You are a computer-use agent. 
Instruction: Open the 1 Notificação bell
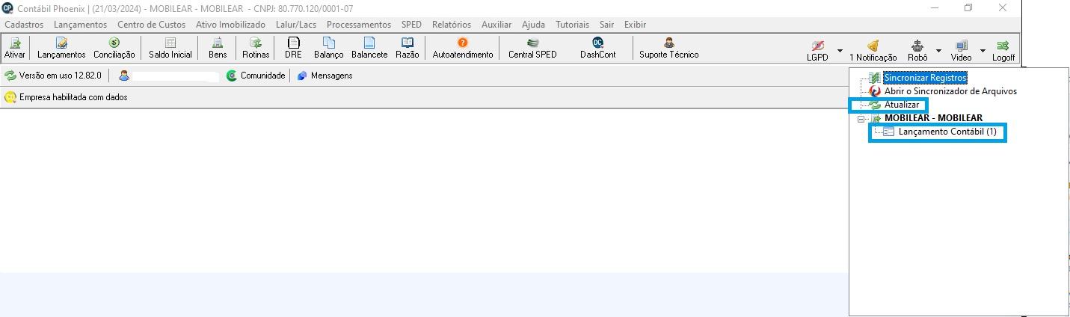coord(873,51)
